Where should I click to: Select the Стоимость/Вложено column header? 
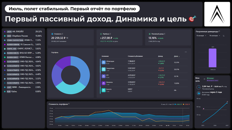[x=135, y=56]
